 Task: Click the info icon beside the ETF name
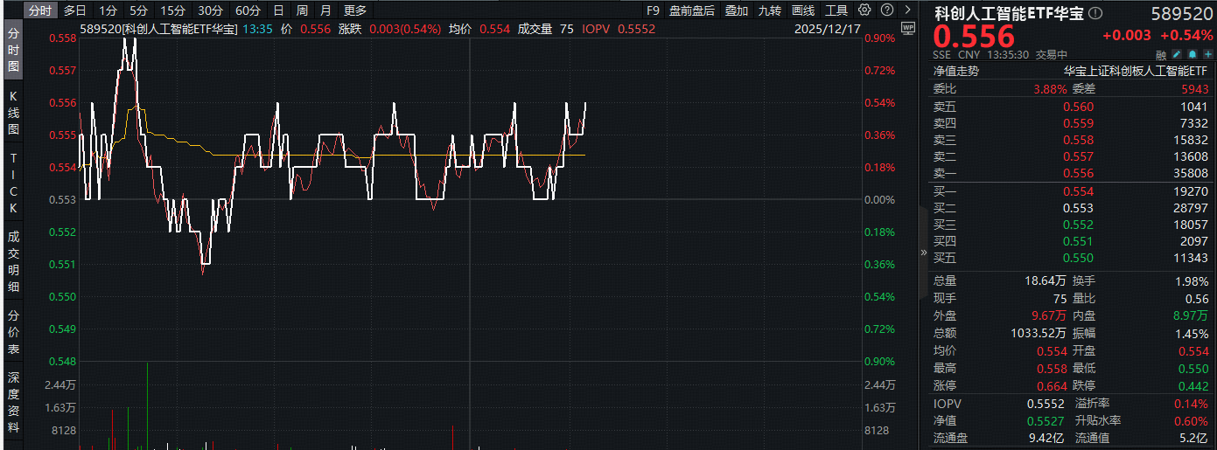point(1095,14)
